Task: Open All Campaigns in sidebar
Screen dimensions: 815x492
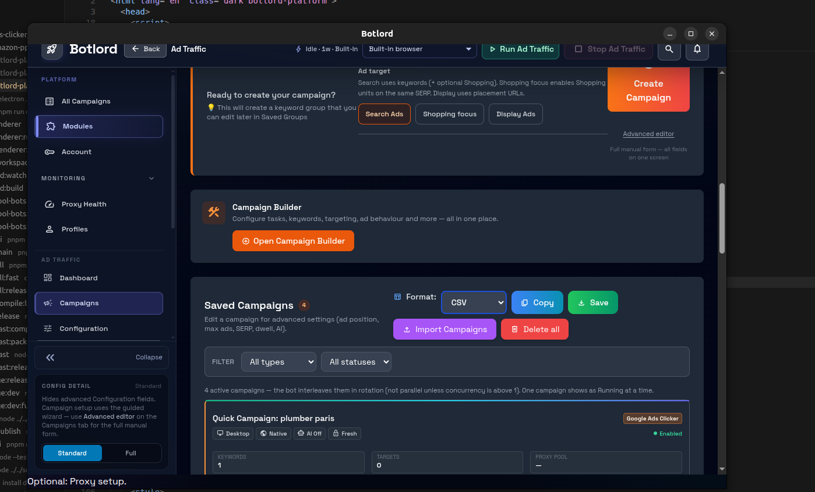Action: (x=98, y=101)
